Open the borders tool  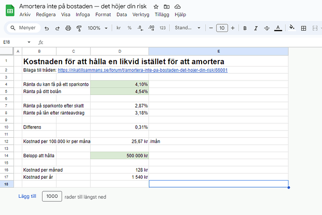pyautogui.click(x=303, y=28)
